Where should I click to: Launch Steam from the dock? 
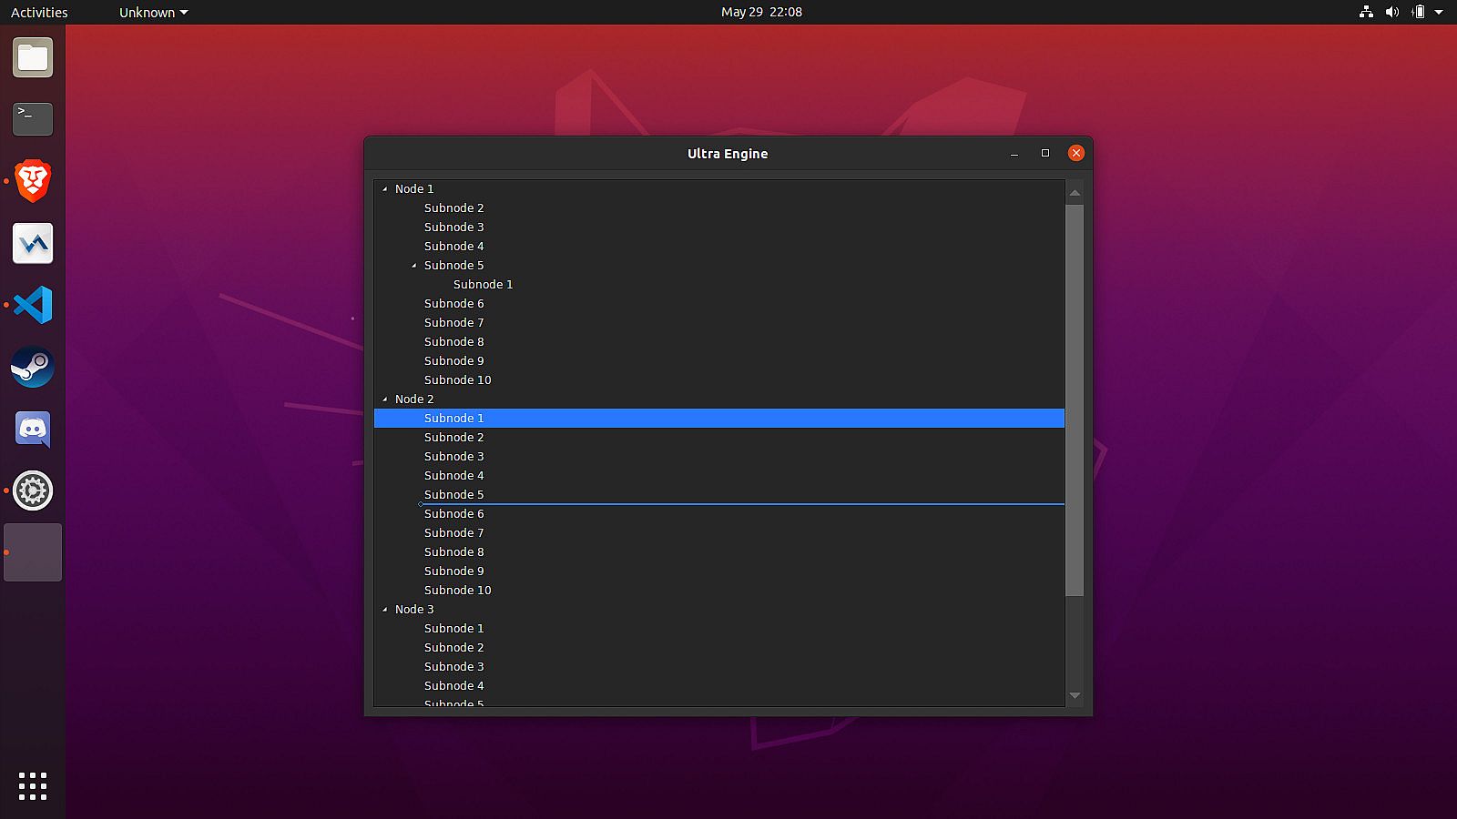(x=33, y=367)
